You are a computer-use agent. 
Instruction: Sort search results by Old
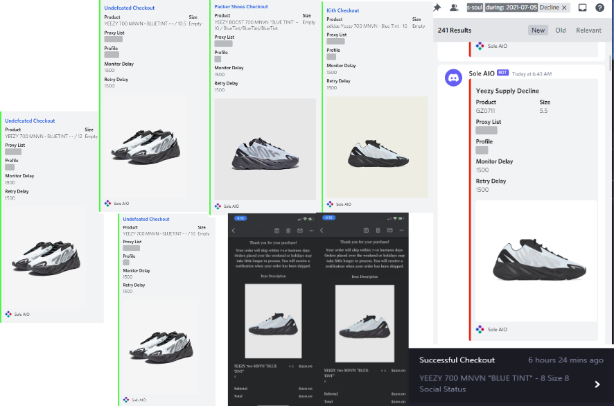561,30
